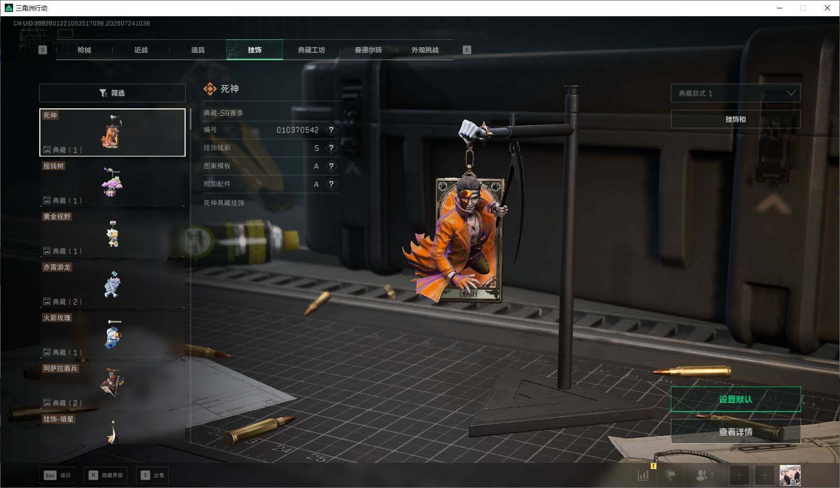
Task: Click the 三角洲行动 app icon in title bar
Action: click(x=8, y=8)
